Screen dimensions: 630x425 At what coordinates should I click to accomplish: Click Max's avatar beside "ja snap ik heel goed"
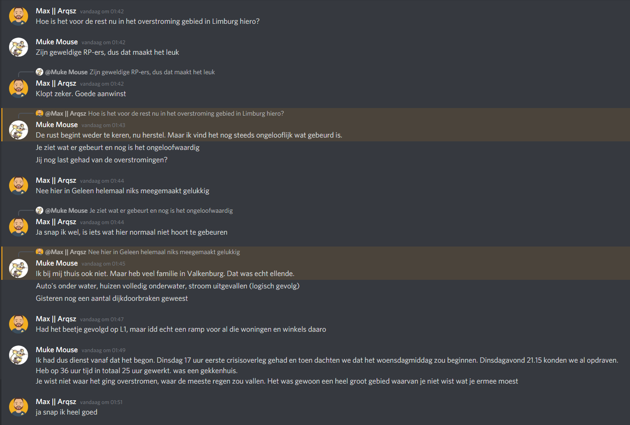[19, 407]
